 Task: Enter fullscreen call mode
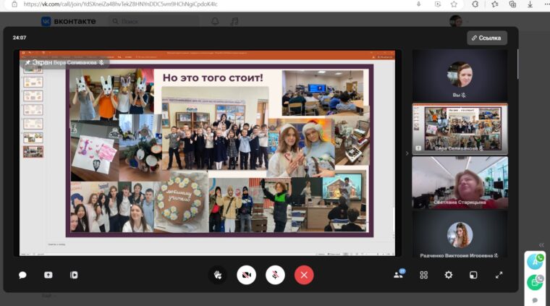coord(499,275)
